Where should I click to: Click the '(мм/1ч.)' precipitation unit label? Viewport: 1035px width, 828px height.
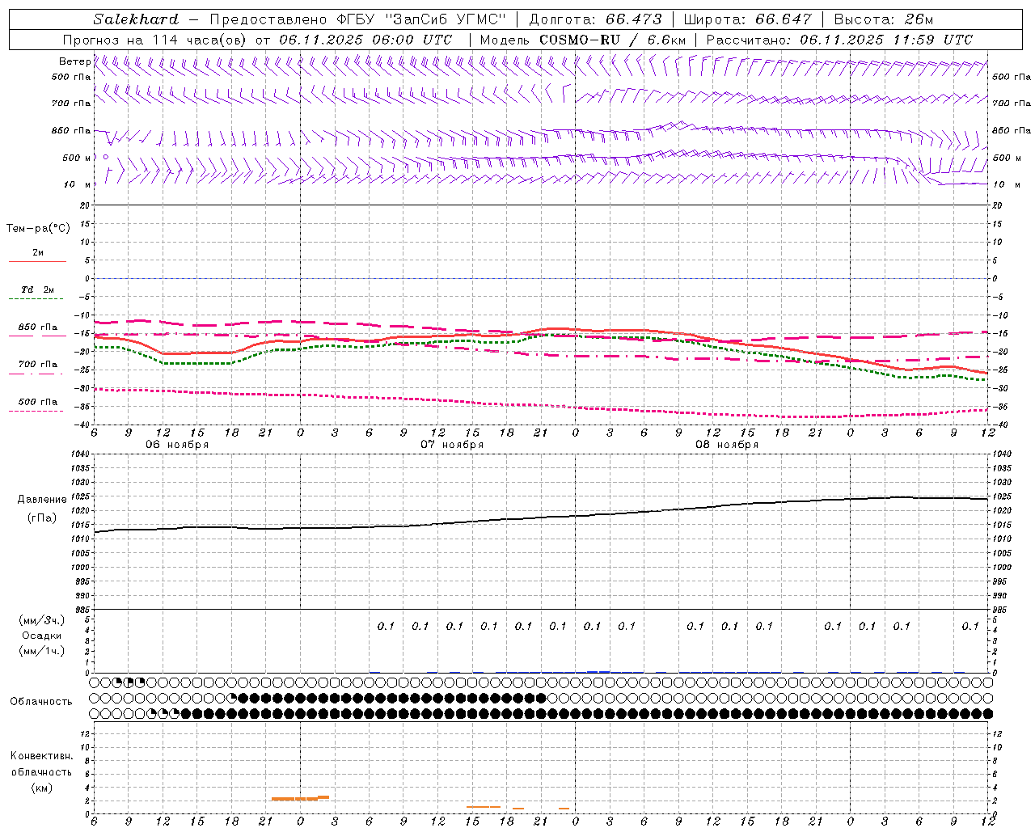(42, 651)
